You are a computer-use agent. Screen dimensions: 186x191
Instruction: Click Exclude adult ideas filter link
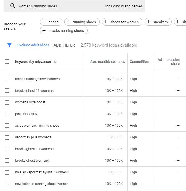click(x=33, y=45)
